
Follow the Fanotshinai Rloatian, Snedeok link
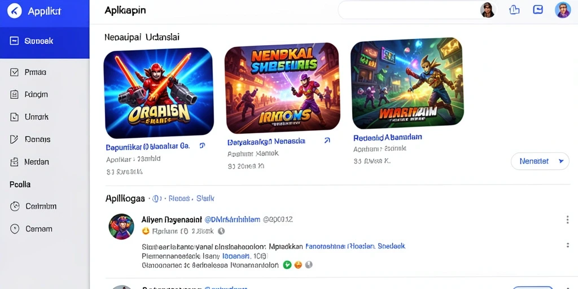coord(356,246)
